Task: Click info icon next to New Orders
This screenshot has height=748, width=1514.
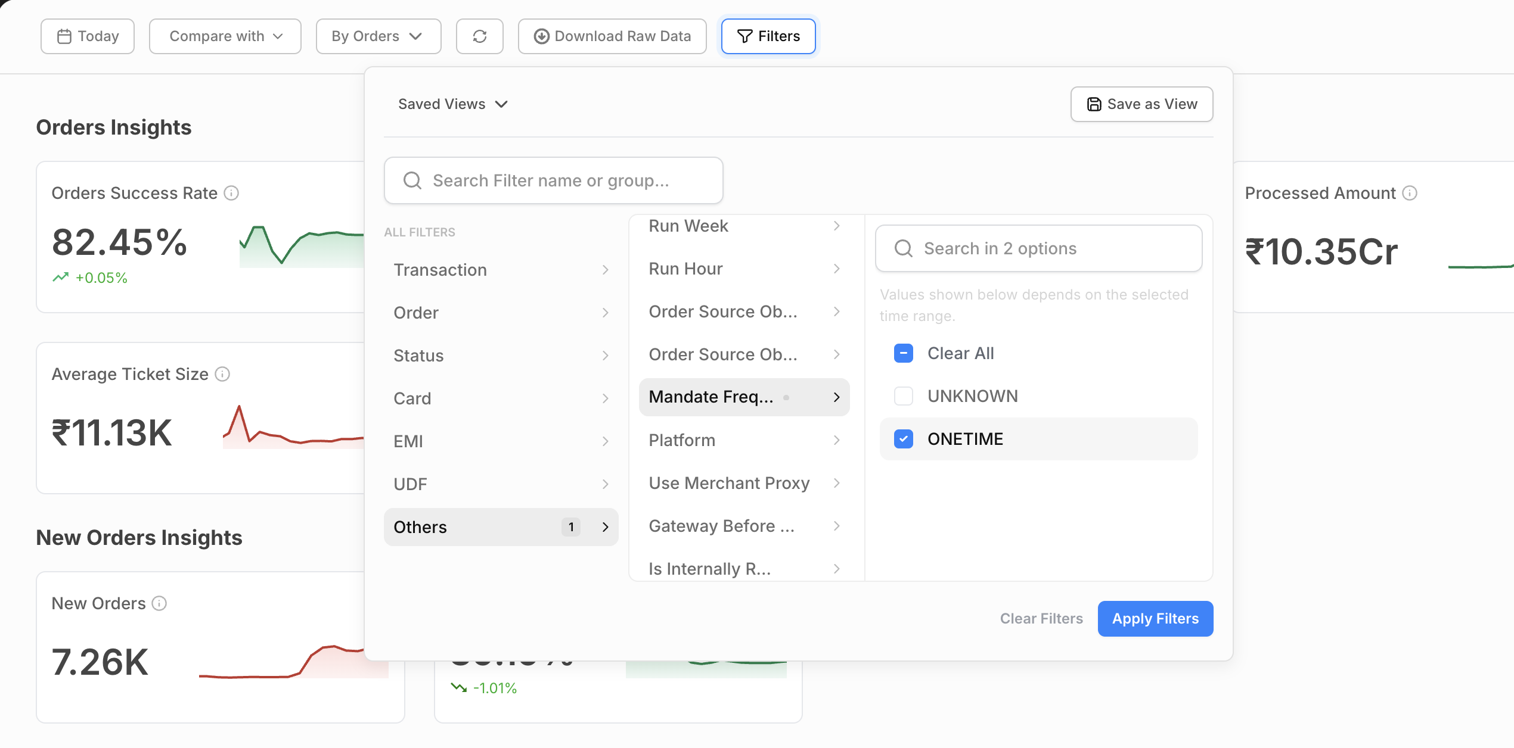Action: click(159, 603)
